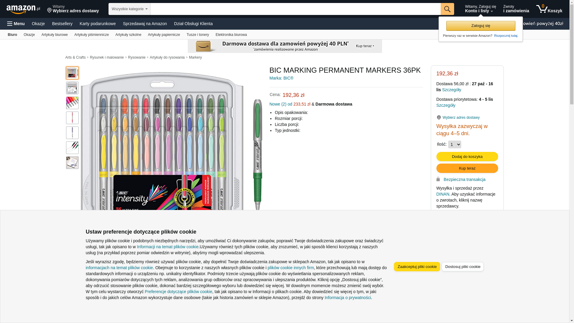Open the DINAN seller link
This screenshot has width=574, height=323.
443,194
